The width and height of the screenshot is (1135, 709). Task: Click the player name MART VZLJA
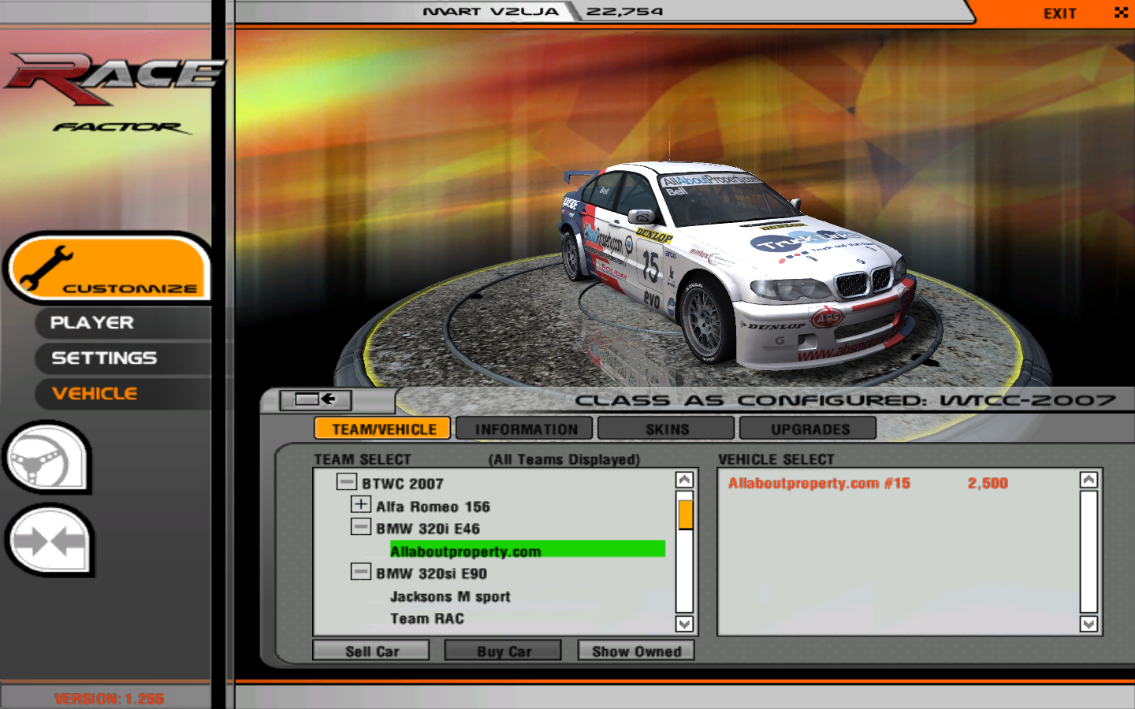pos(491,11)
